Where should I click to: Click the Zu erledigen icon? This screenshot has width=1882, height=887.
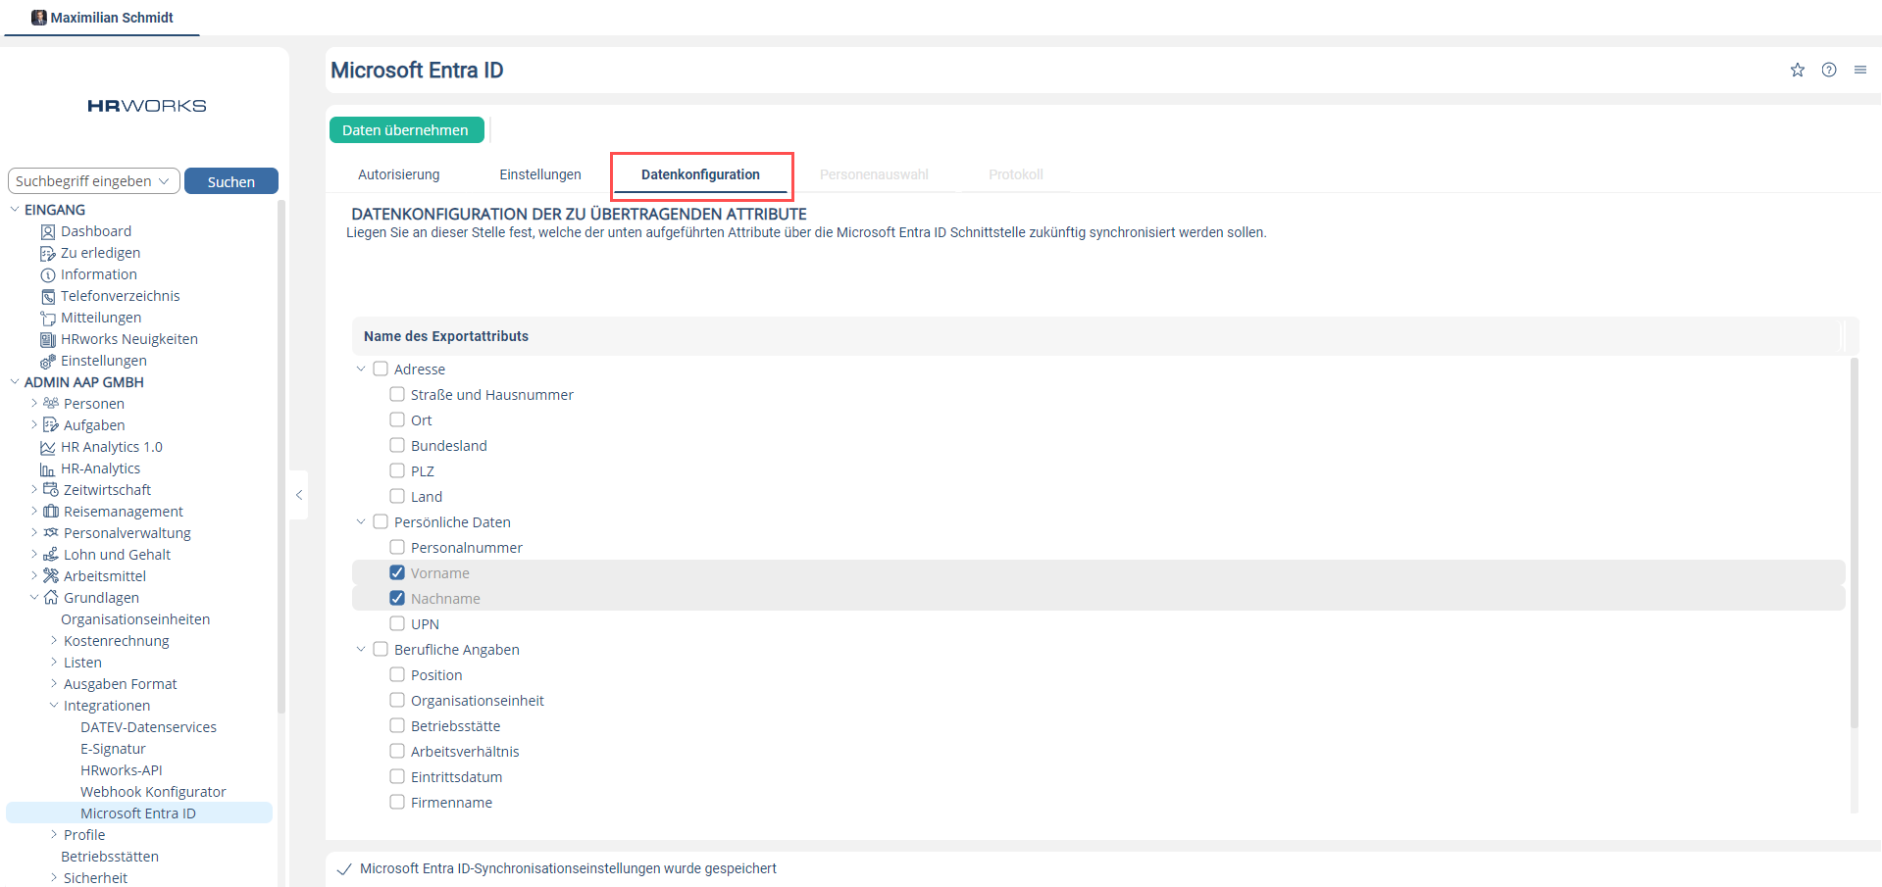tap(48, 254)
